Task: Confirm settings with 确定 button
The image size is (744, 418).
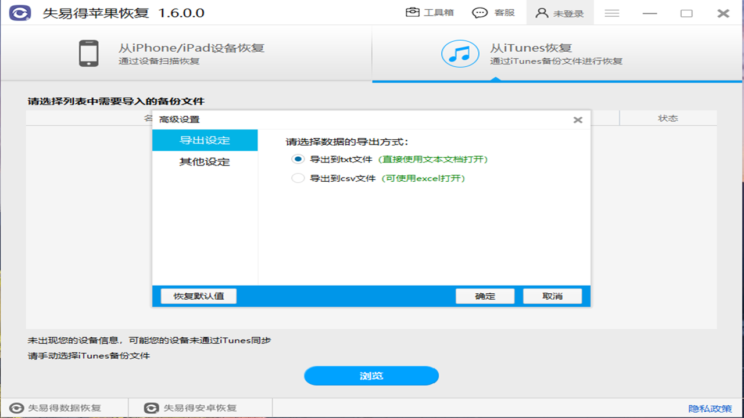Action: pos(485,296)
